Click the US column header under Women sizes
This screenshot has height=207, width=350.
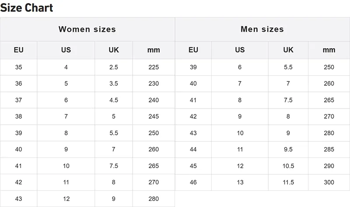pyautogui.click(x=66, y=50)
